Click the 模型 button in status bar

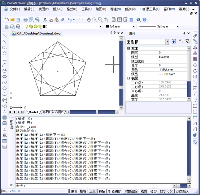click(x=153, y=191)
